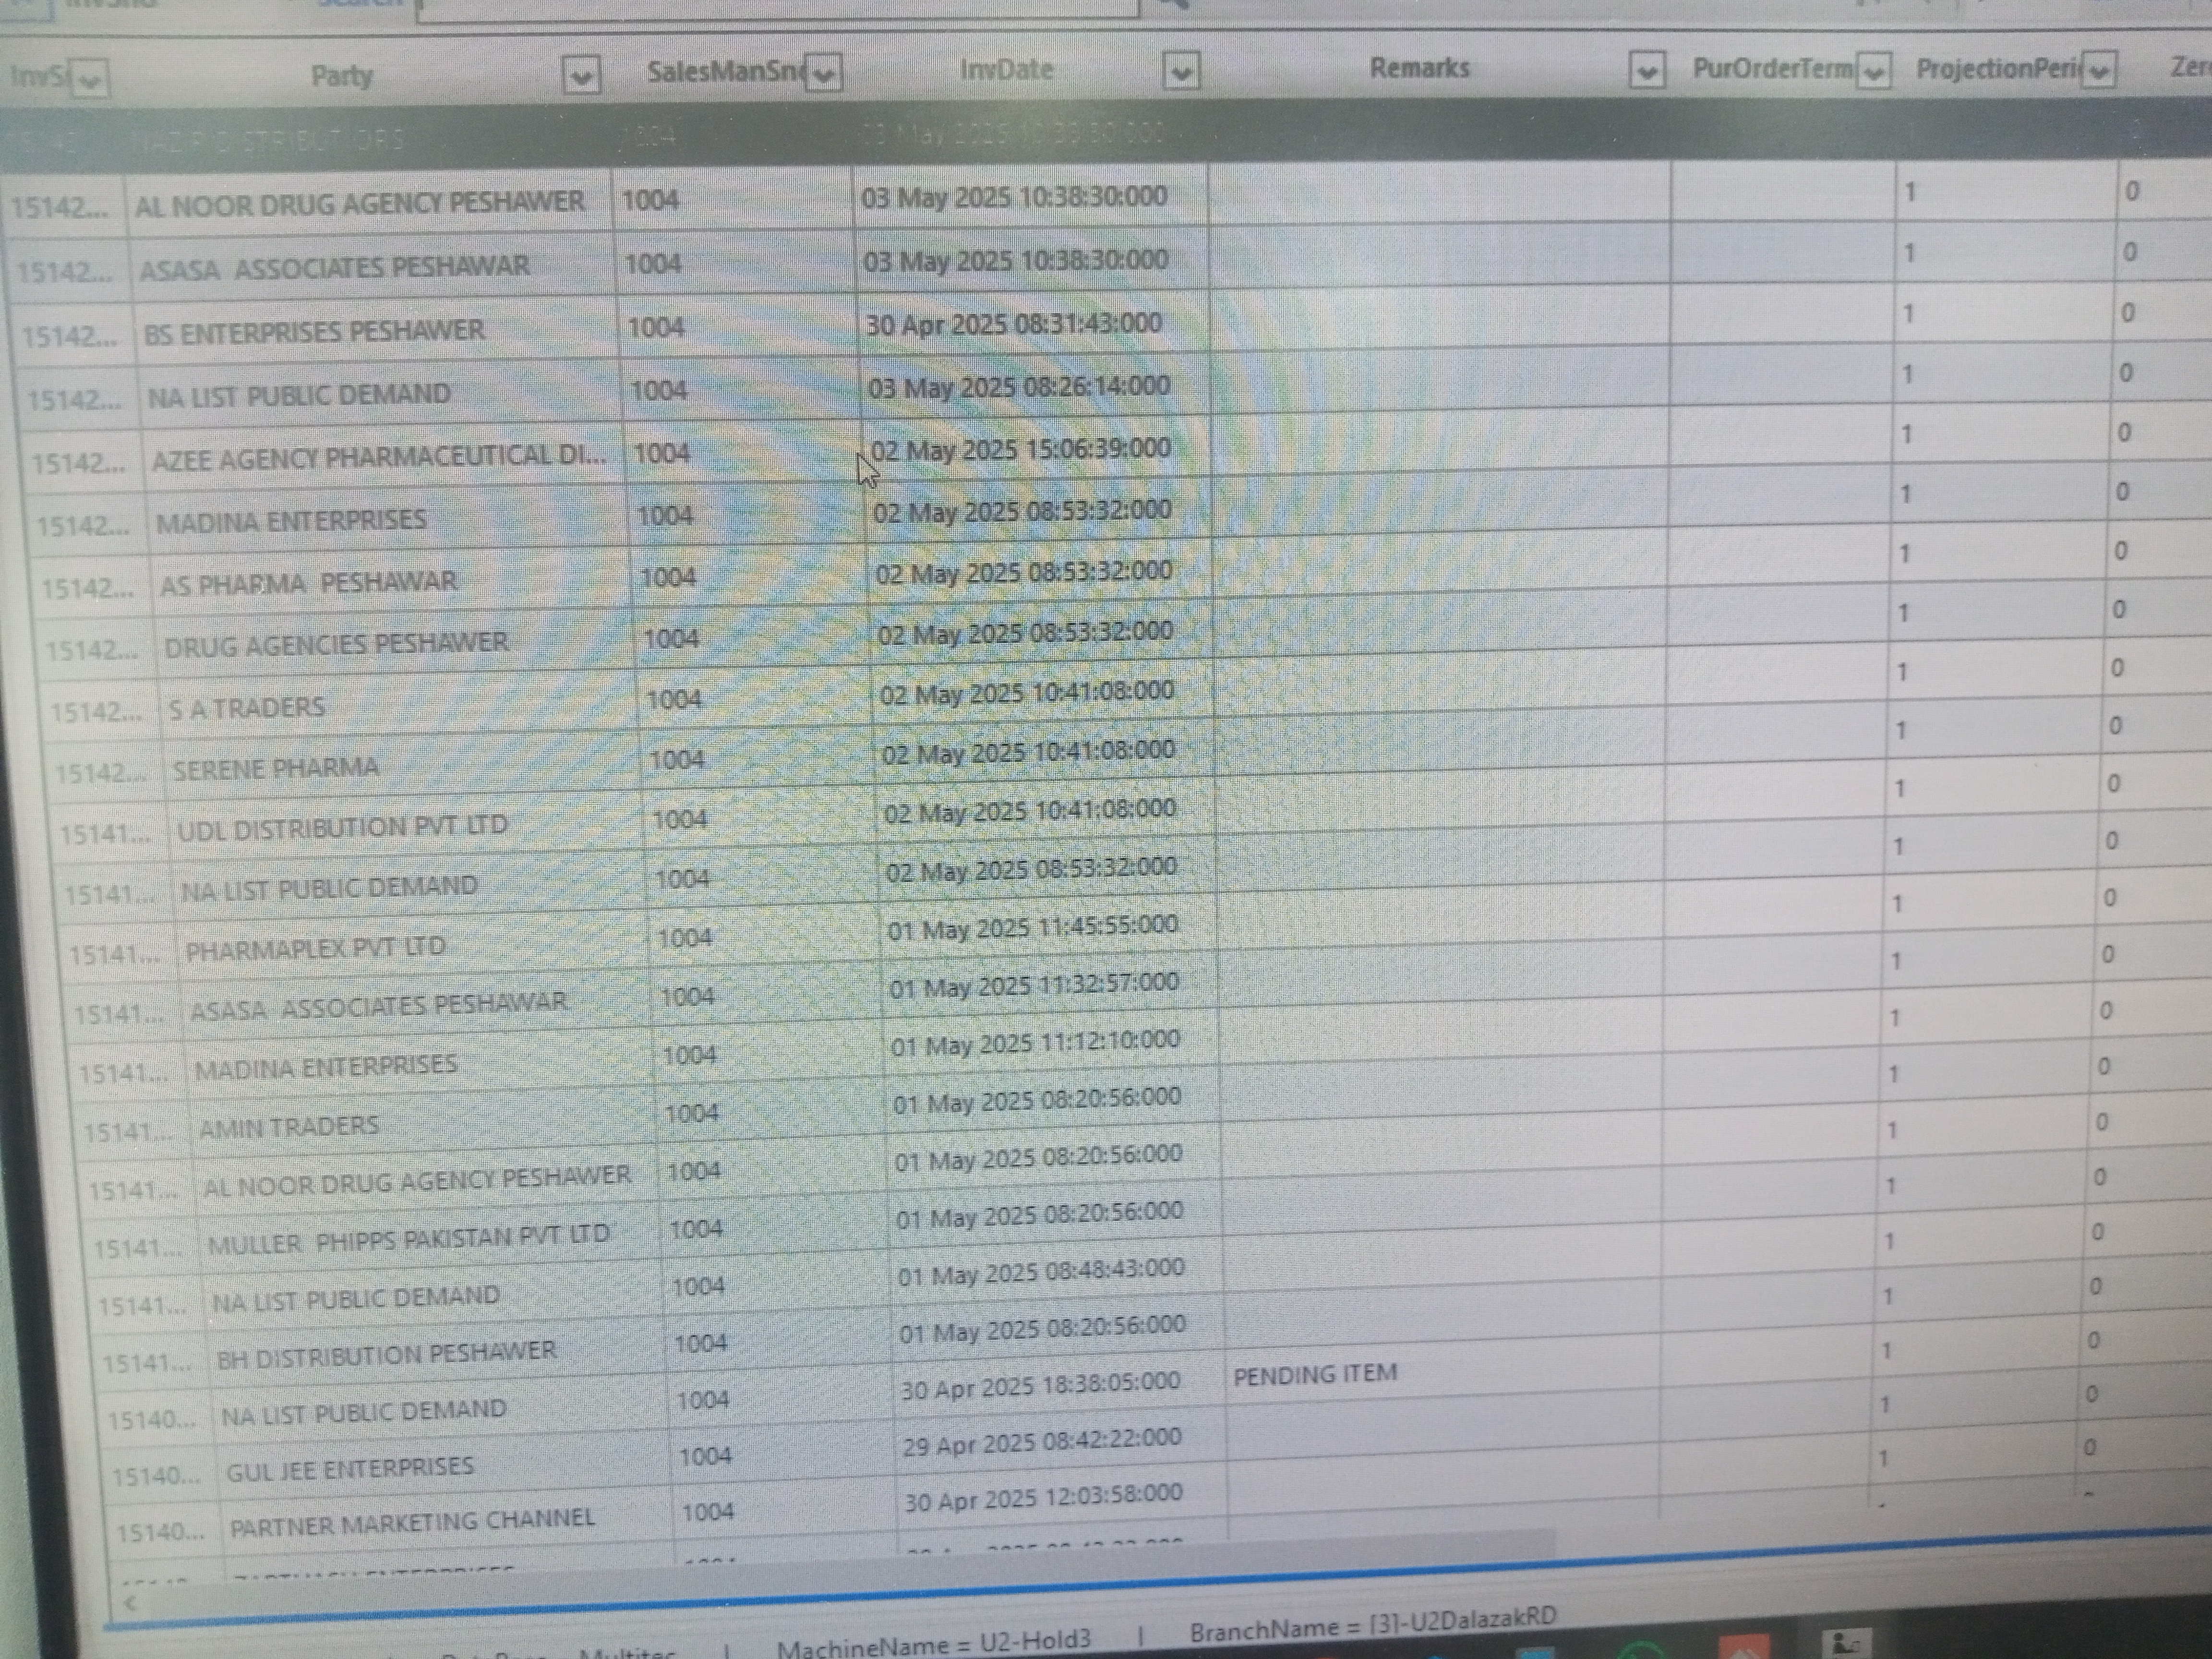Open the SalesManSno column filter dropdown
This screenshot has height=1659, width=2212.
[824, 73]
